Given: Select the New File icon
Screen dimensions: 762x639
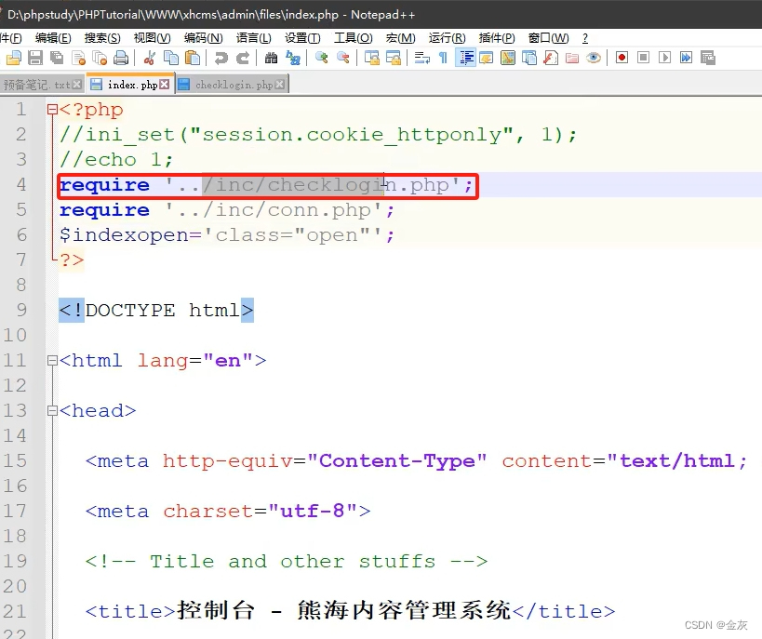Looking at the screenshot, I should click(15, 58).
